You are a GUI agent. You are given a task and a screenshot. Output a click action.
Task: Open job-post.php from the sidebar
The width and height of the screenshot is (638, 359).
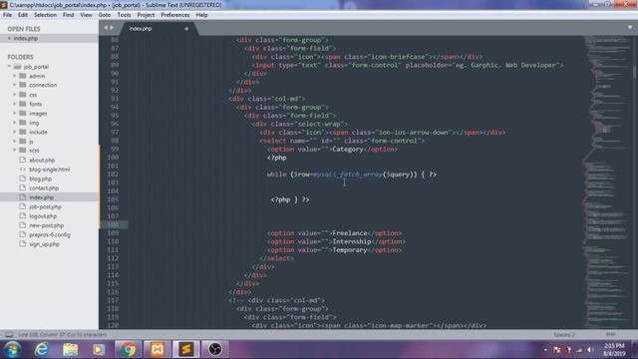coord(45,206)
